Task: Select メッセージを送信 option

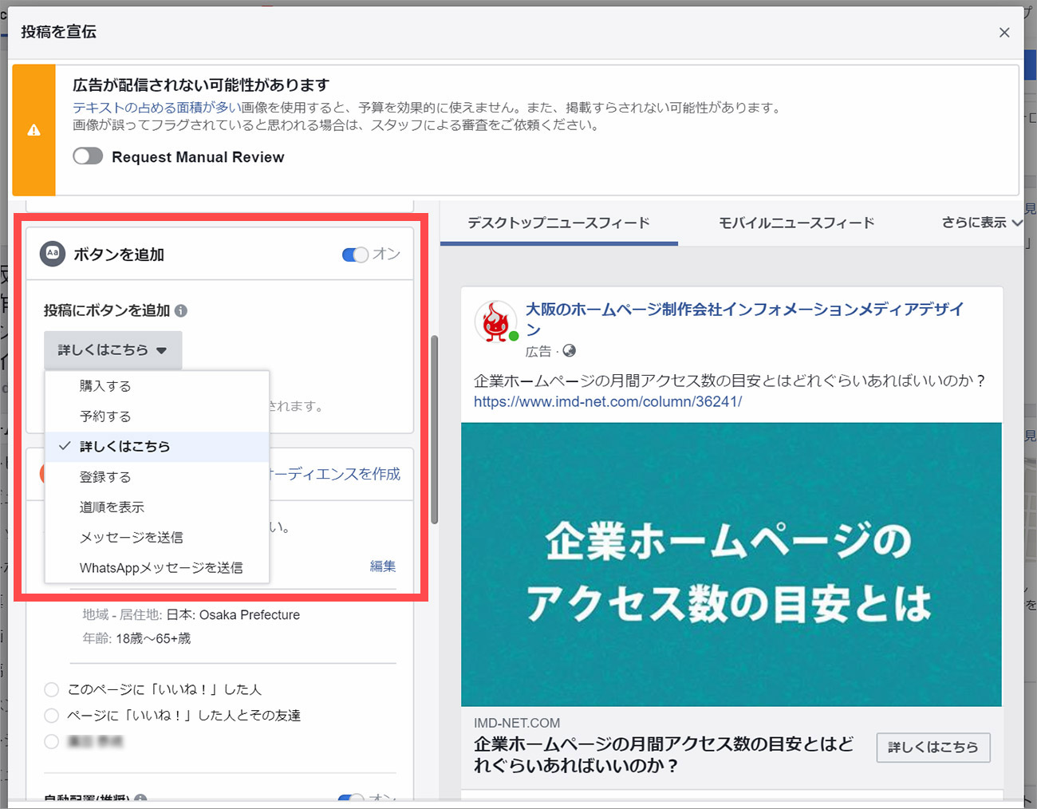Action: click(x=157, y=538)
